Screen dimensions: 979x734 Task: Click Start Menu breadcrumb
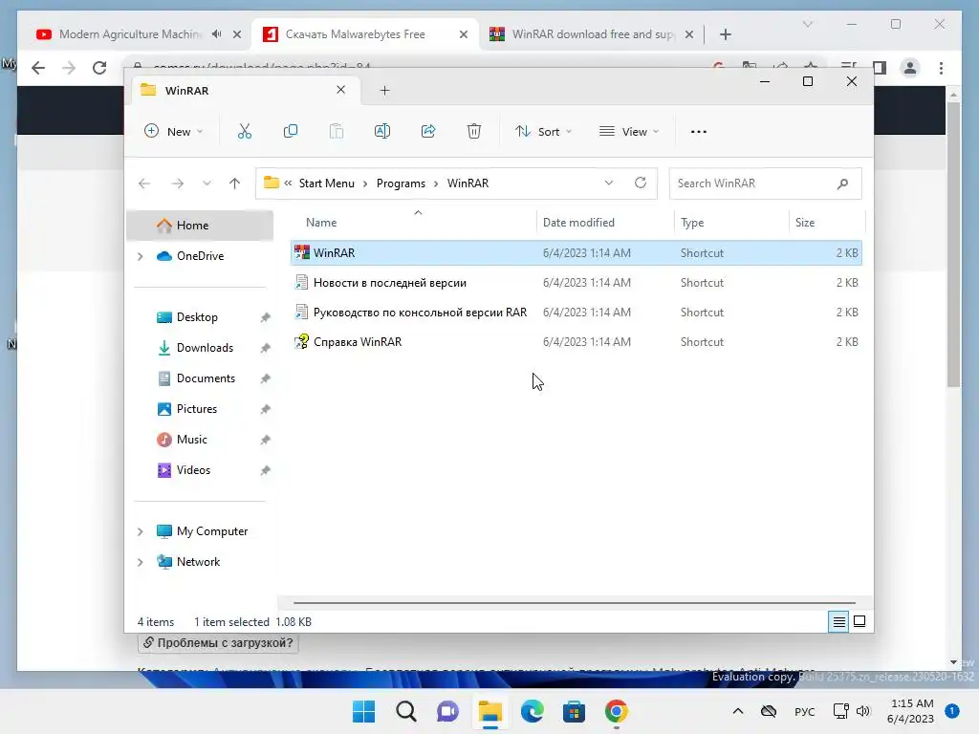[327, 183]
